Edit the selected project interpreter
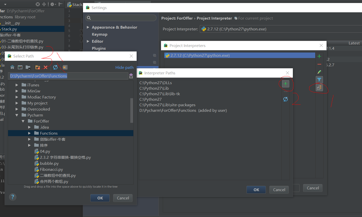Screen dimensions: 362x217 click(x=319, y=72)
